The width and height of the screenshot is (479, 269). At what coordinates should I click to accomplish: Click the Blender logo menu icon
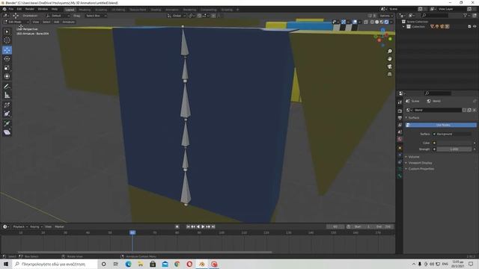pos(4,9)
